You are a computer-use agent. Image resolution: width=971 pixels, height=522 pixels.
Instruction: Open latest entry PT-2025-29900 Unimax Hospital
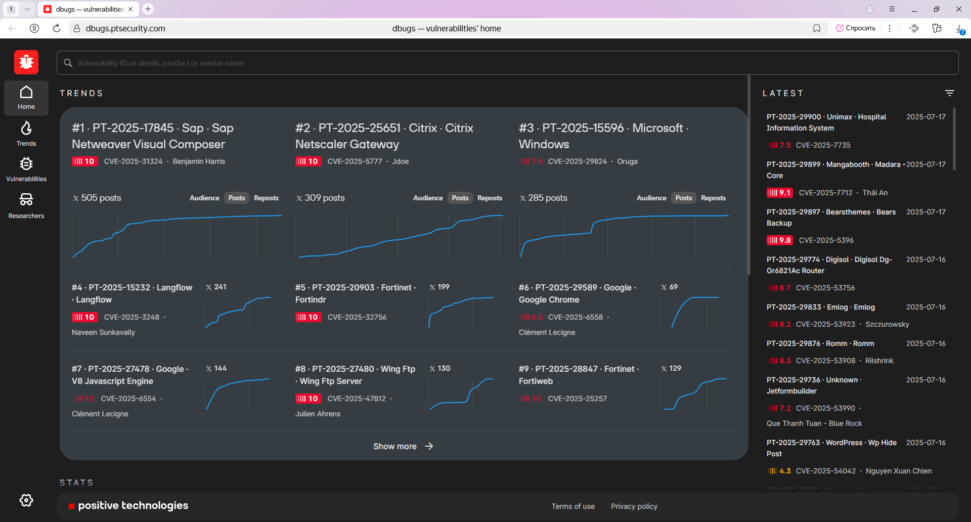826,122
